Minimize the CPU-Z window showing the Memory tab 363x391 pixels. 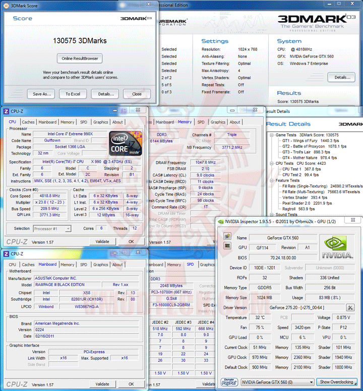click(232, 110)
